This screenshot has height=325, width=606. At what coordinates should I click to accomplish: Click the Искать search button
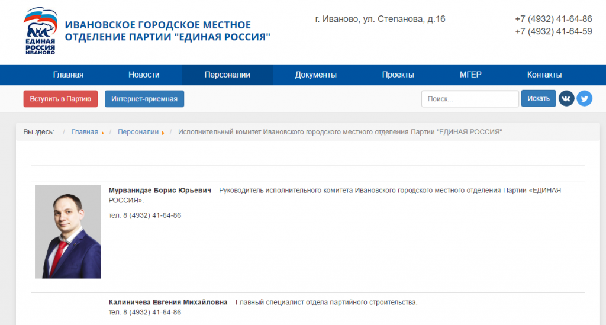pos(539,98)
